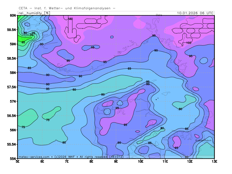
Task: Select the Oslo city label
Action: (159, 15)
